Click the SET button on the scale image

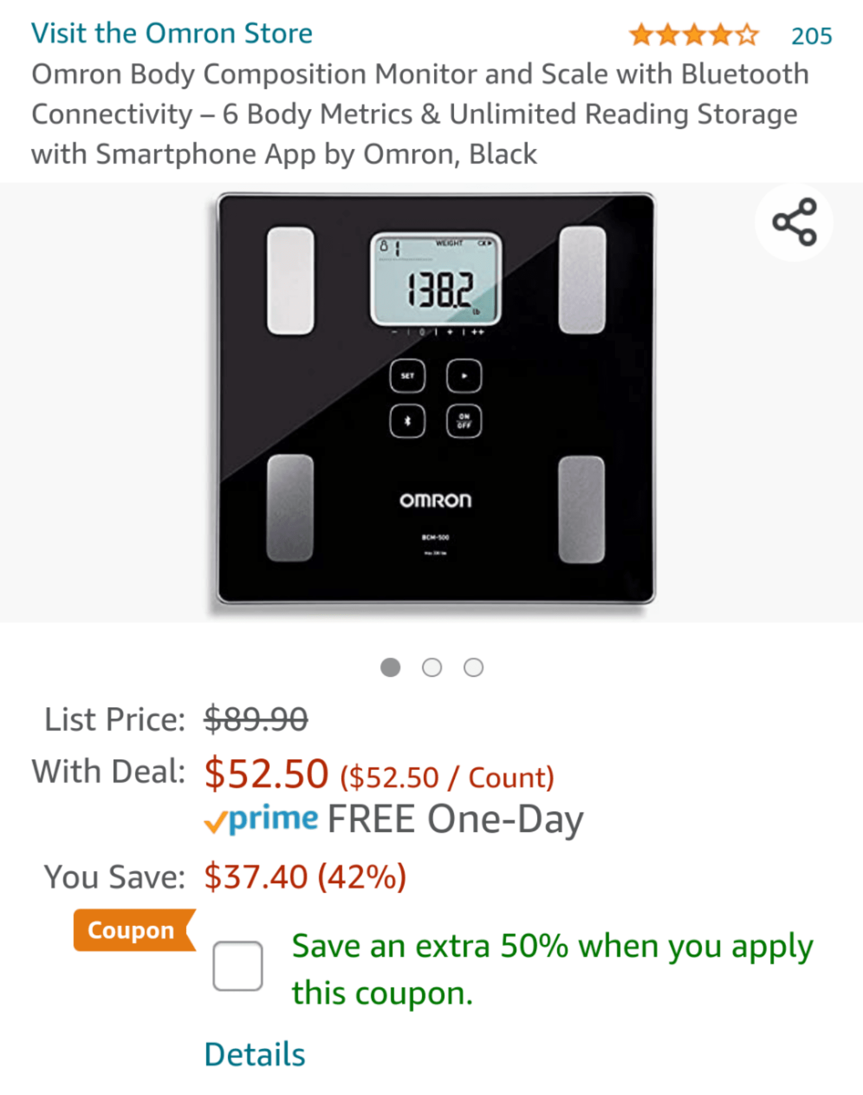[408, 376]
